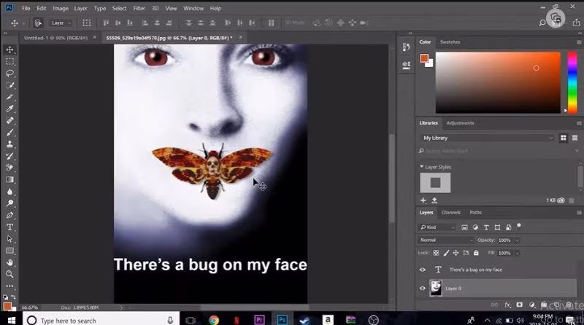Open the Normal blend mode dropdown

[446, 240]
